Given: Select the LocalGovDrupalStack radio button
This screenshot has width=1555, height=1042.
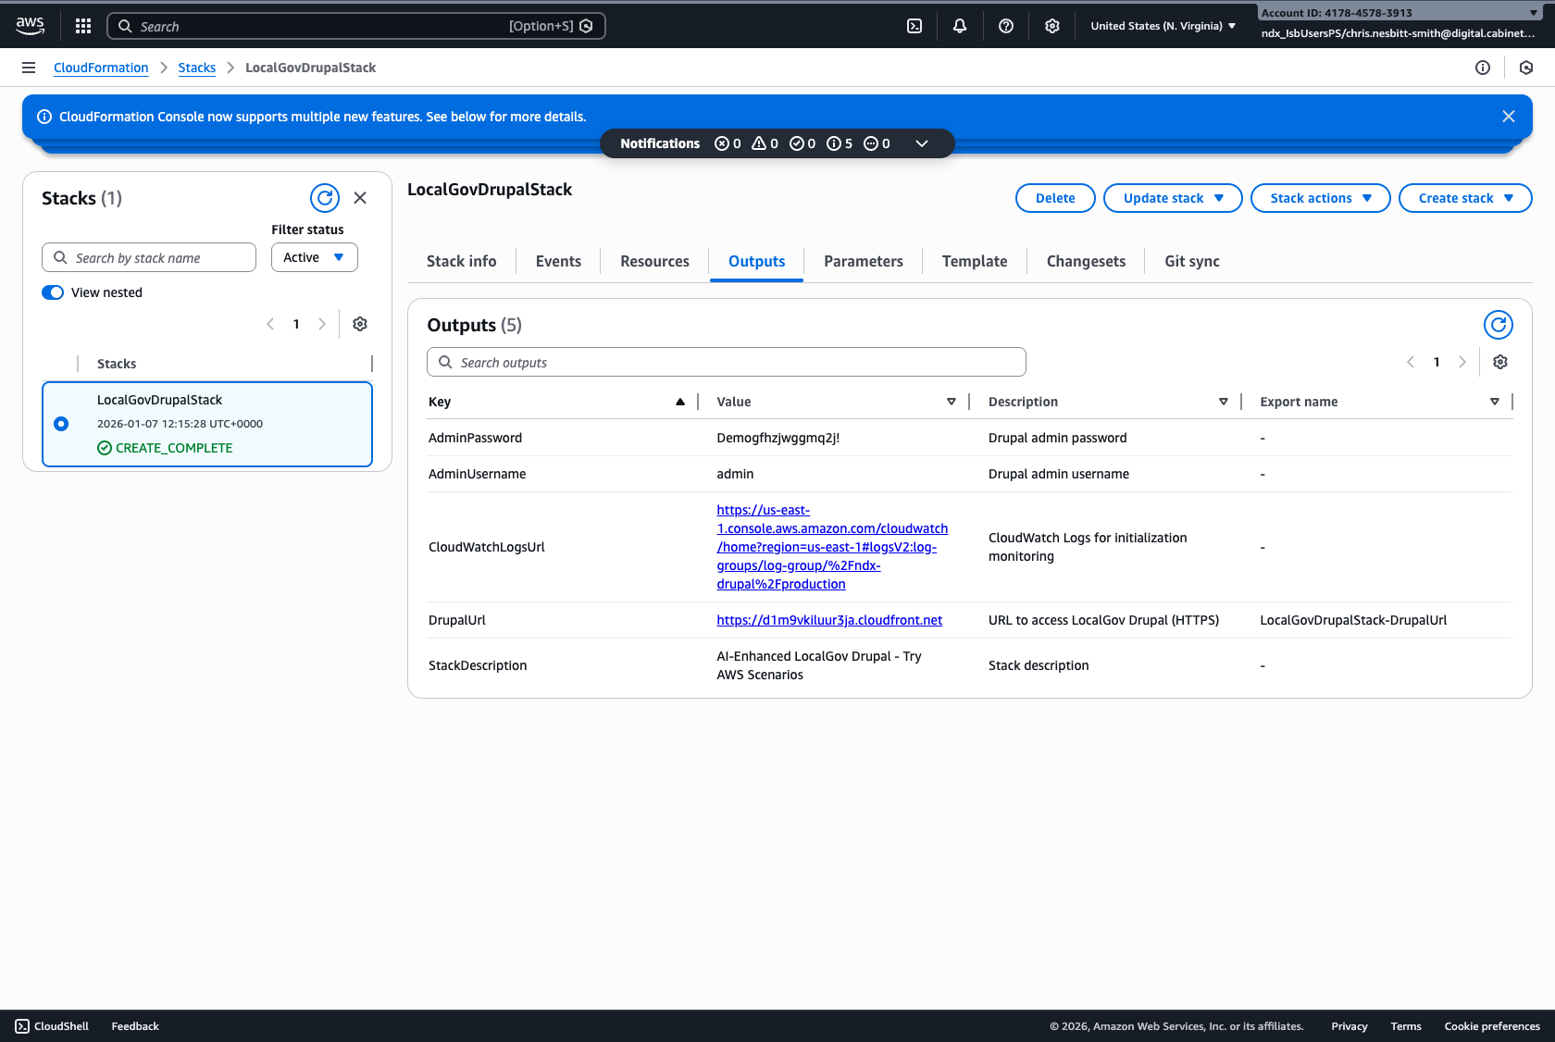Looking at the screenshot, I should pos(61,424).
